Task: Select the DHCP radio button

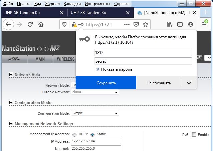Action: (x=74, y=134)
